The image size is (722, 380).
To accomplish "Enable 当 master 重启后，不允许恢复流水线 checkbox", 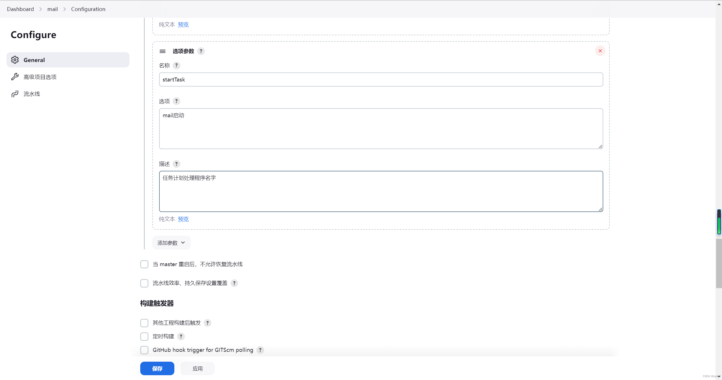I will pos(144,264).
